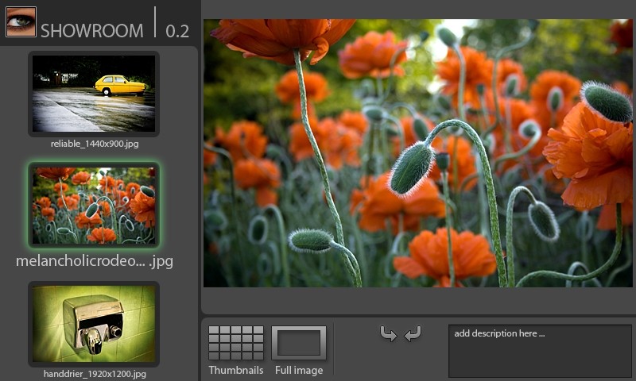Focus the 'add description here' field
Image resolution: width=636 pixels, height=381 pixels.
[x=540, y=350]
